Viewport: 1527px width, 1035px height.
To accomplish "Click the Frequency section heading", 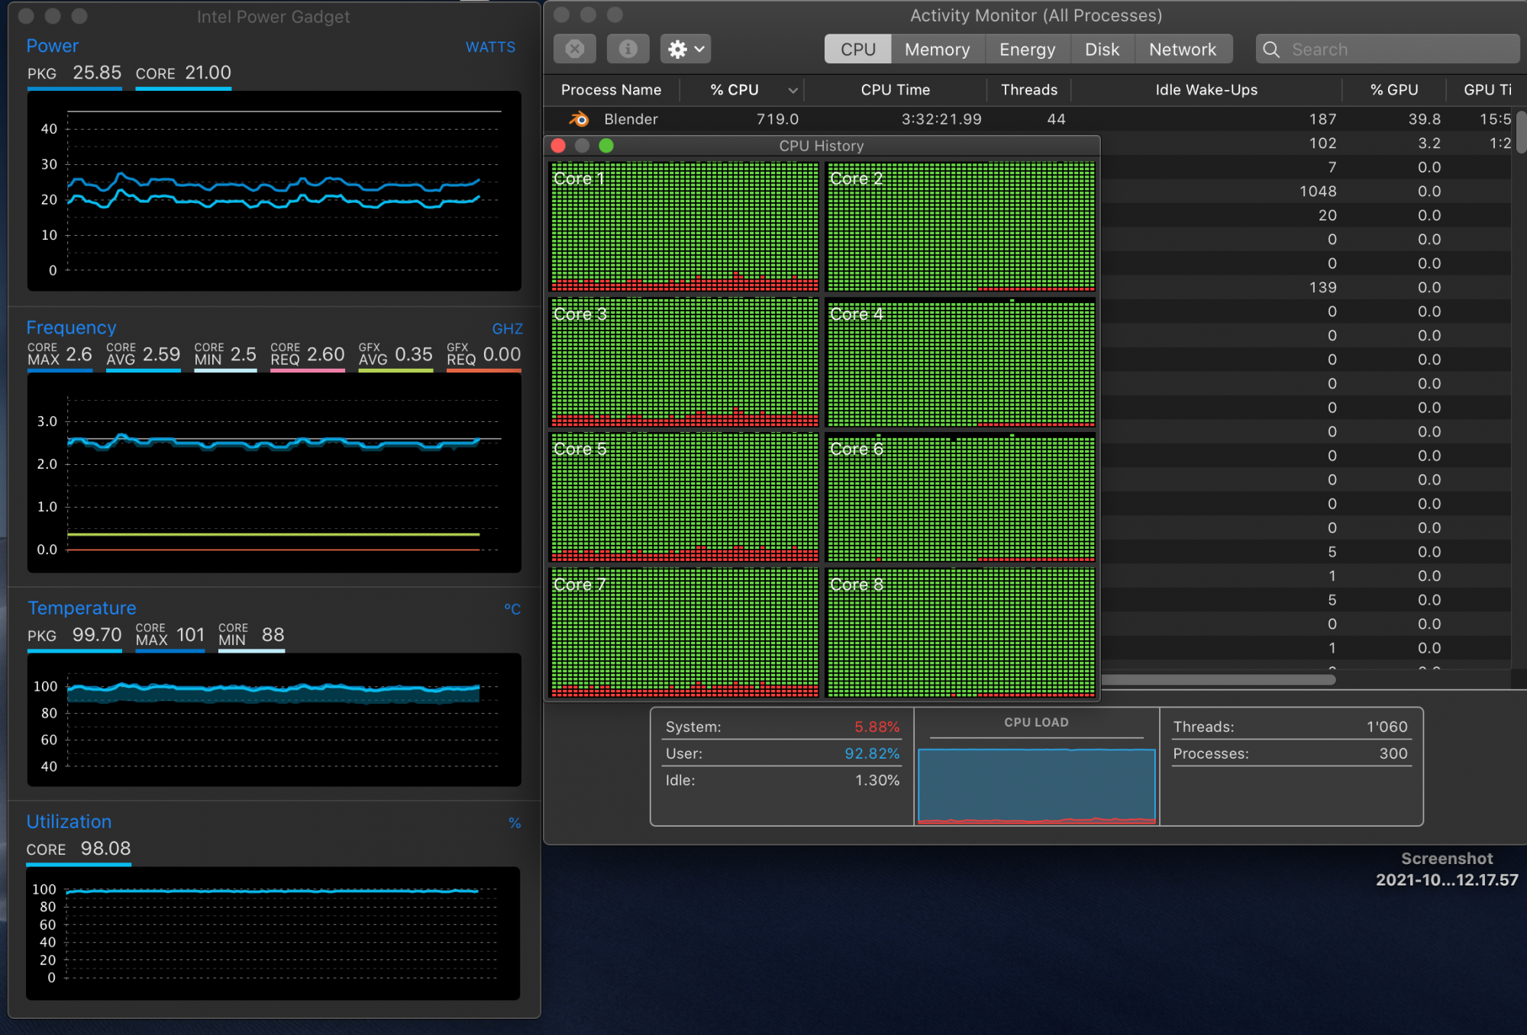I will (x=71, y=327).
